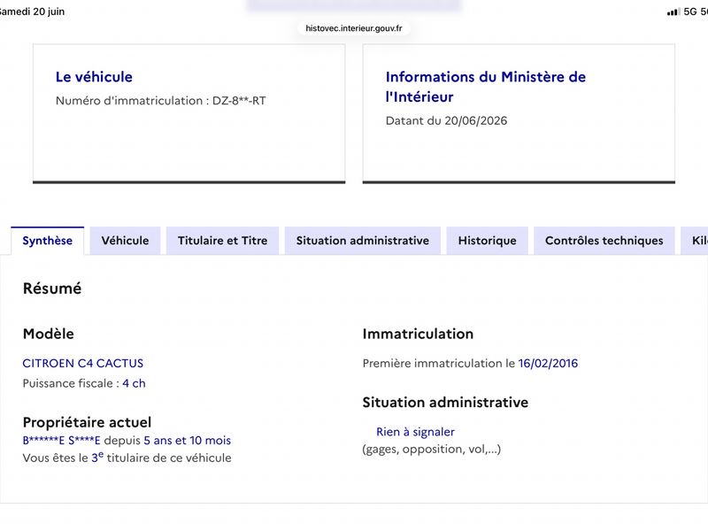Tap the Samedi 20 juin date

pyautogui.click(x=32, y=12)
